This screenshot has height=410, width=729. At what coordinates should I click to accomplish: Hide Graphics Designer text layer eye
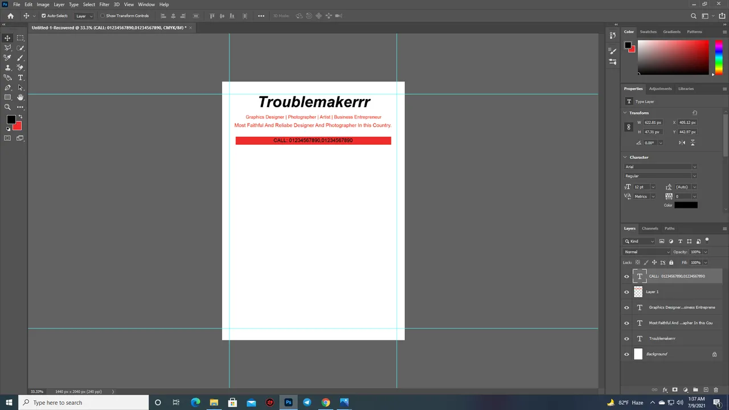tap(626, 307)
